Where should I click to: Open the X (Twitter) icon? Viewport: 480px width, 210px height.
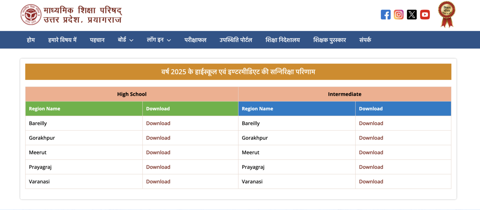tap(412, 14)
